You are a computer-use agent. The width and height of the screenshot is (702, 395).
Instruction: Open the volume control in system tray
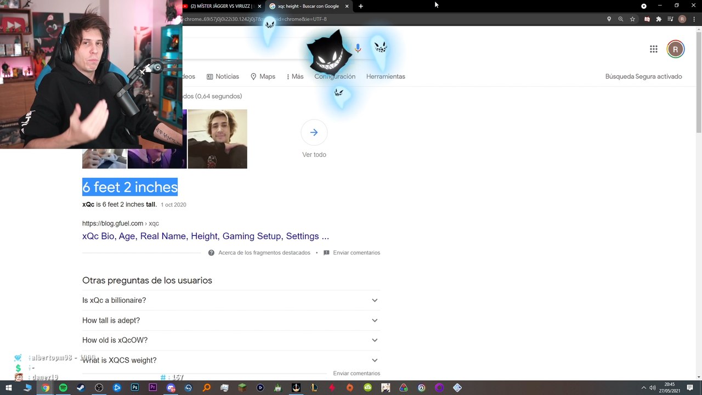pyautogui.click(x=653, y=388)
